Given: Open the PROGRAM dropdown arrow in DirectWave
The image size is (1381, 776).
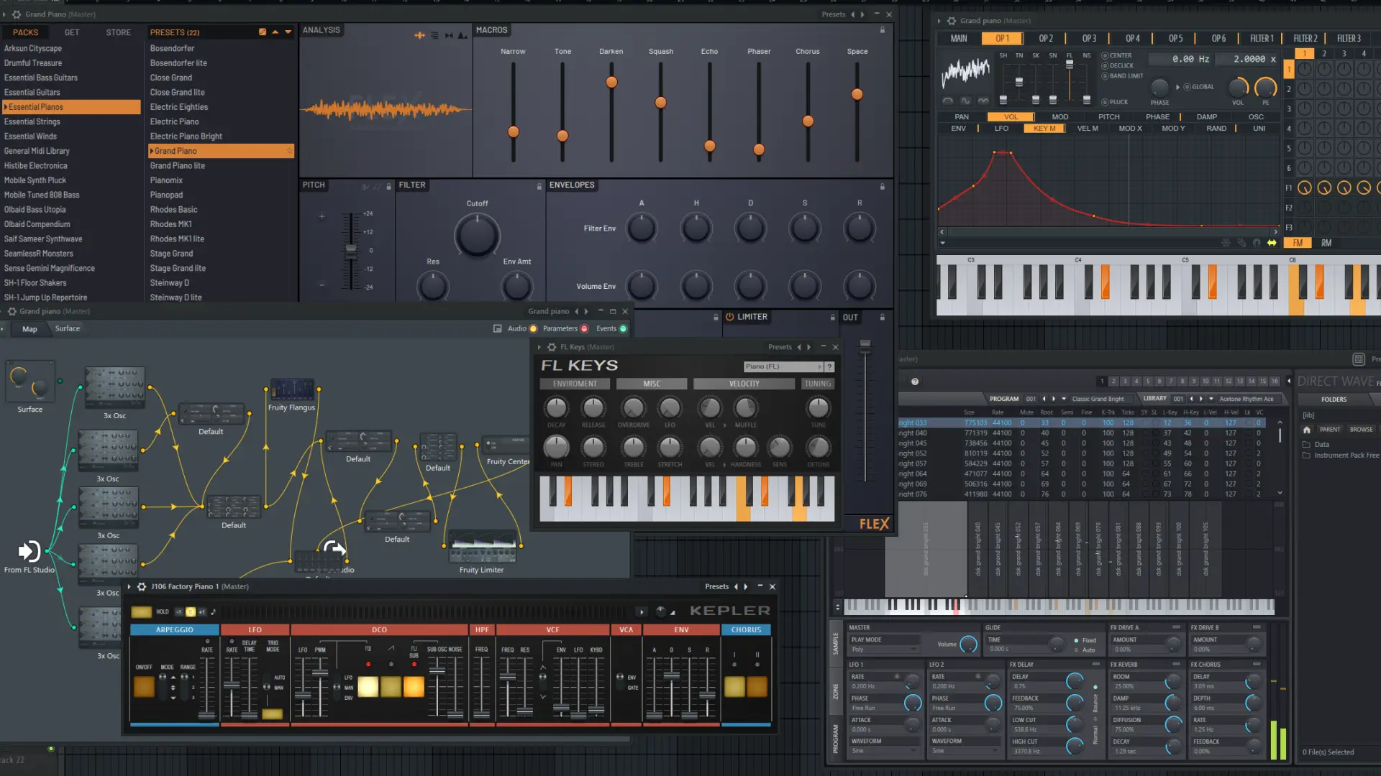Looking at the screenshot, I should pos(1064,399).
